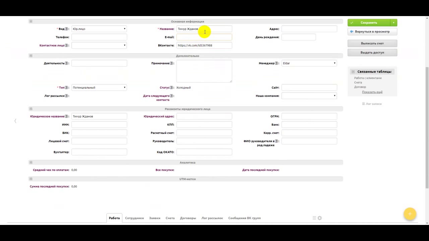The width and height of the screenshot is (429, 241).
Task: Collapse Основная информация section
Action: click(31, 21)
